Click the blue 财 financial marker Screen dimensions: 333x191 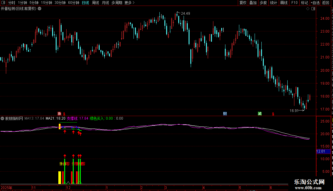pos(225,114)
